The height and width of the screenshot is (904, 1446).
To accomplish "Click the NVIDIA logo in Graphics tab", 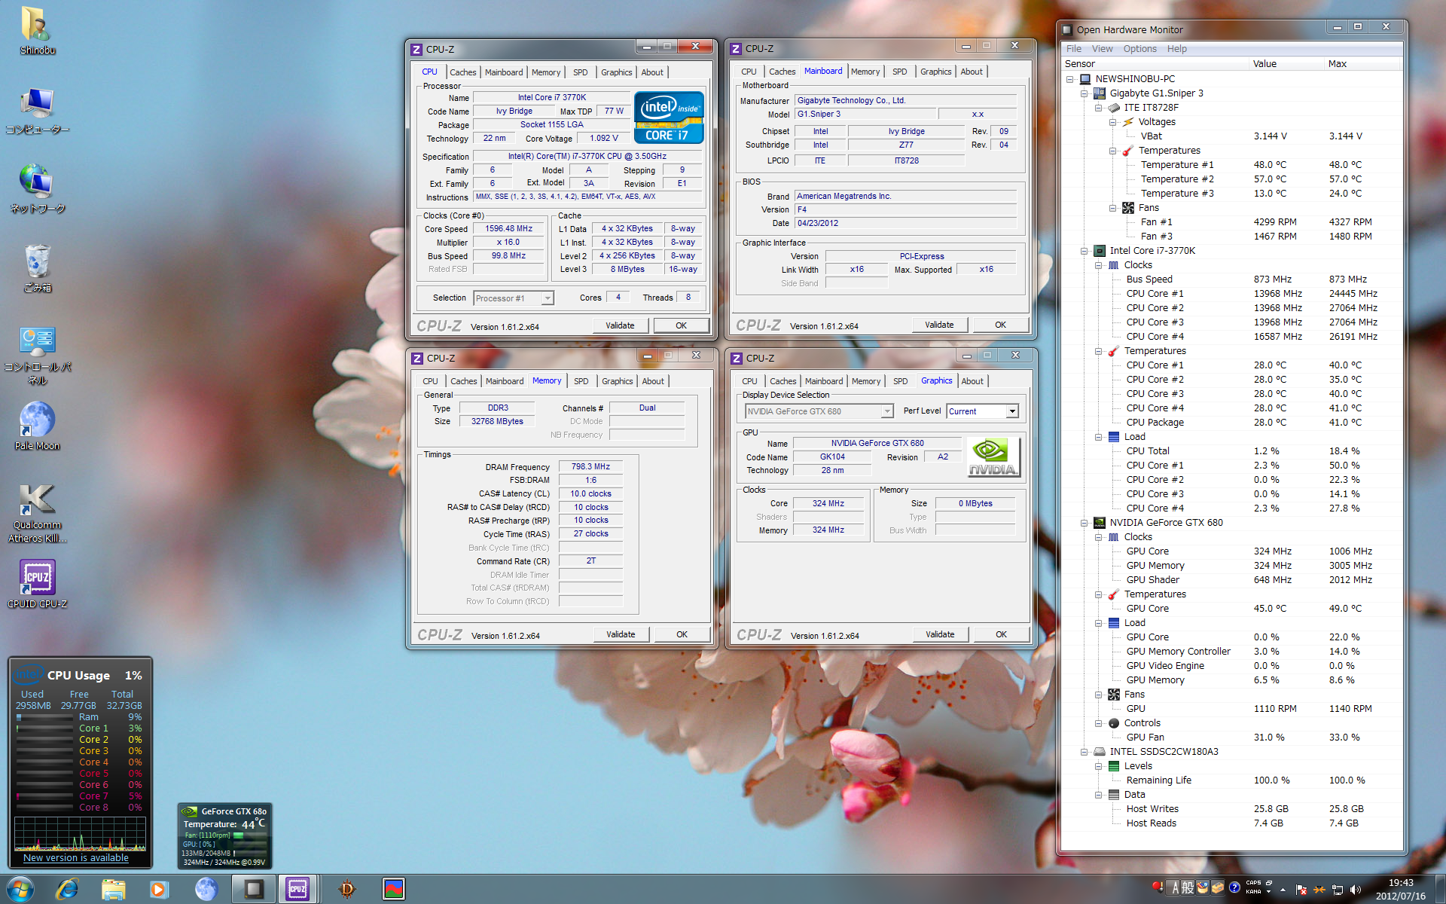I will 993,457.
